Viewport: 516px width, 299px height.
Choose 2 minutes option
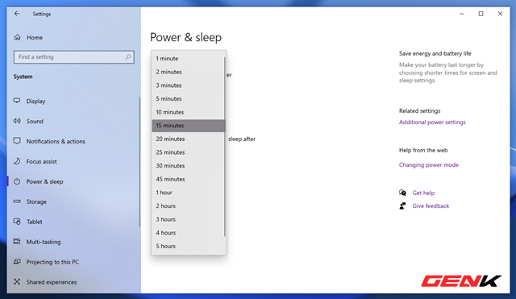188,72
